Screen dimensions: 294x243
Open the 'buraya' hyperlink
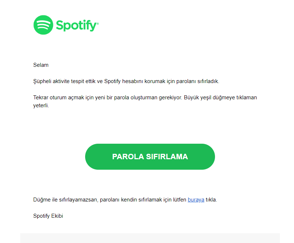[x=196, y=199]
